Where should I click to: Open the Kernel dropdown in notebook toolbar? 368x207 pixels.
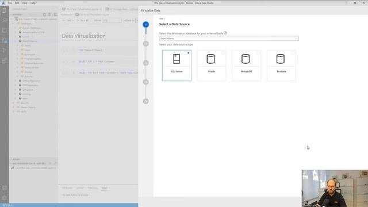point(112,21)
